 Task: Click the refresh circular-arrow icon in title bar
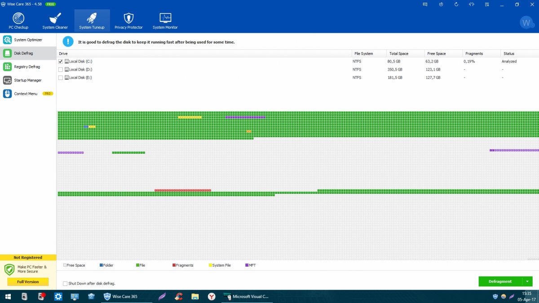point(456,4)
